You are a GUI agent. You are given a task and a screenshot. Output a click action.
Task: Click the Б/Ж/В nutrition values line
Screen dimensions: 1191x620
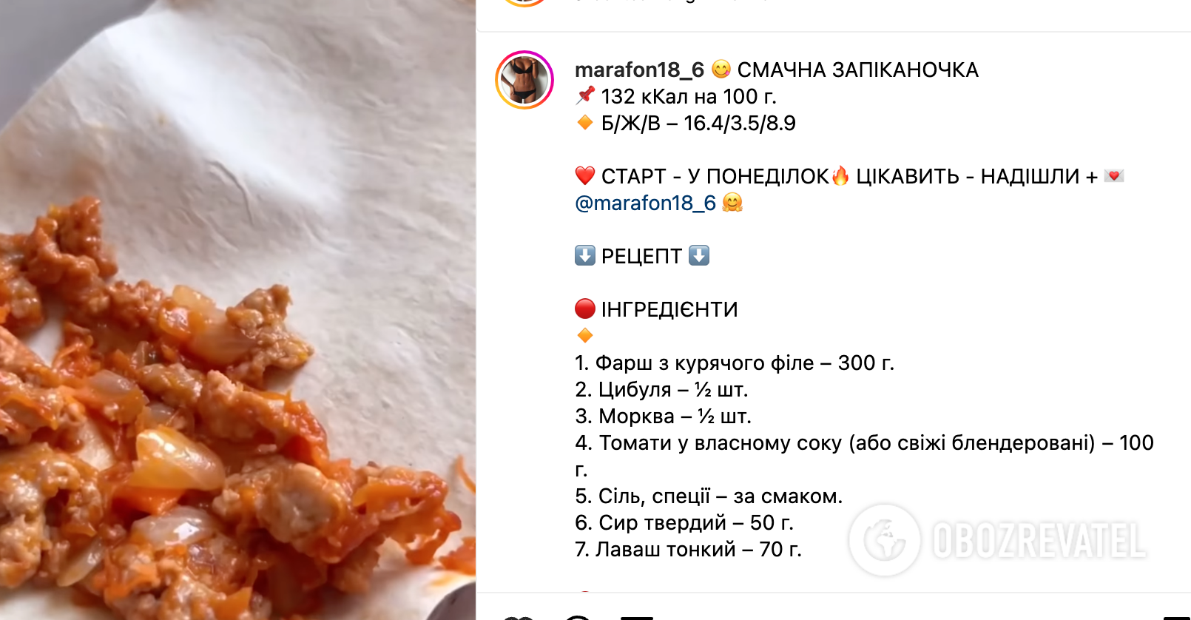tap(698, 123)
